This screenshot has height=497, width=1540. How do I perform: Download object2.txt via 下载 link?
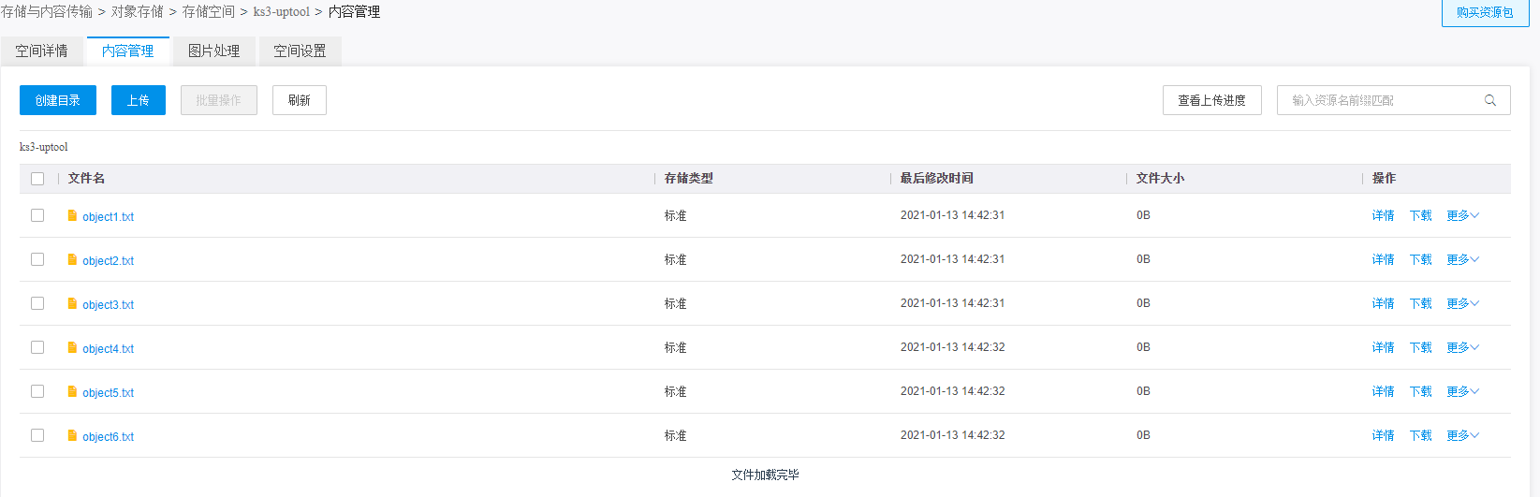(x=1420, y=259)
